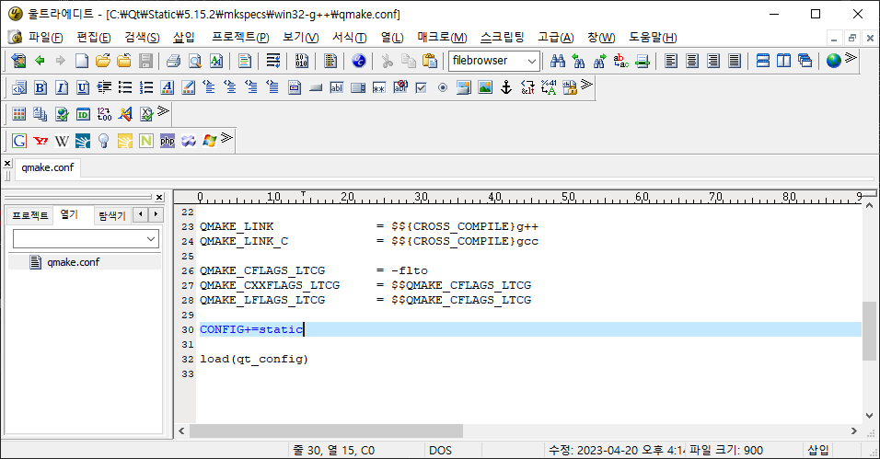This screenshot has height=459, width=880.
Task: Click the tile windows horizontally icon
Action: point(763,61)
